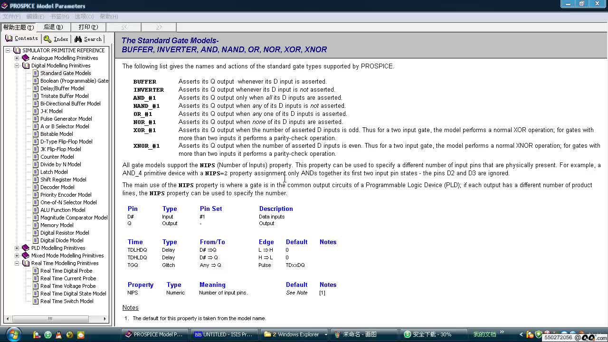
Task: Click the page icon beside Standard Gate Models
Action: click(x=36, y=73)
